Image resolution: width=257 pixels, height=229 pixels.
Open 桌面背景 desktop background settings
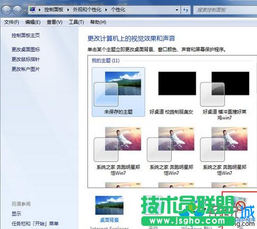(109, 209)
